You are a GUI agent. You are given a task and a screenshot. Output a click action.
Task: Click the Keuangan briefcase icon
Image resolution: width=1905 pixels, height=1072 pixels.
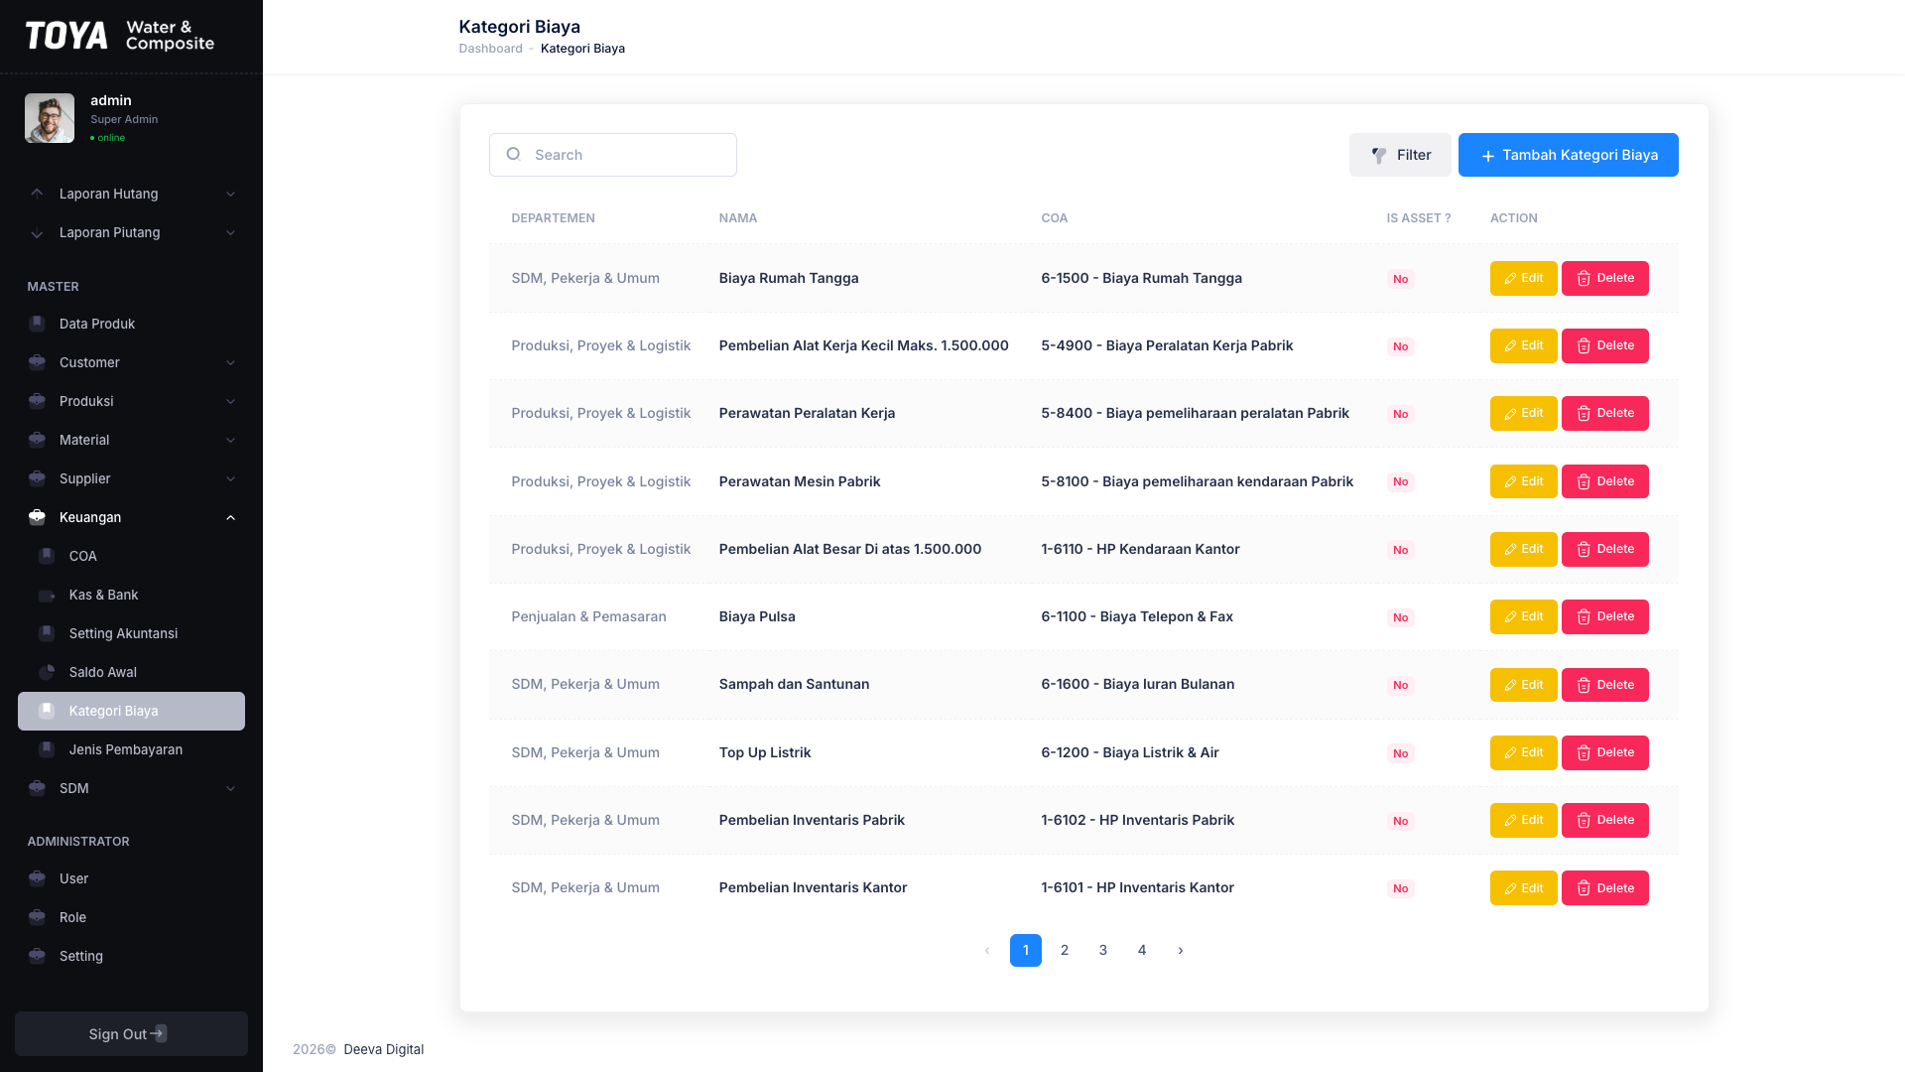(x=37, y=517)
